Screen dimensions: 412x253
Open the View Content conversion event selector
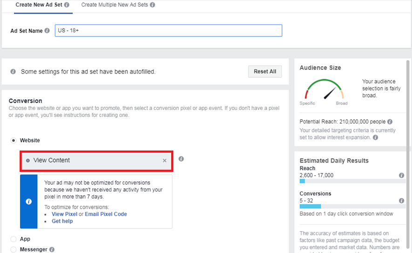click(x=93, y=160)
